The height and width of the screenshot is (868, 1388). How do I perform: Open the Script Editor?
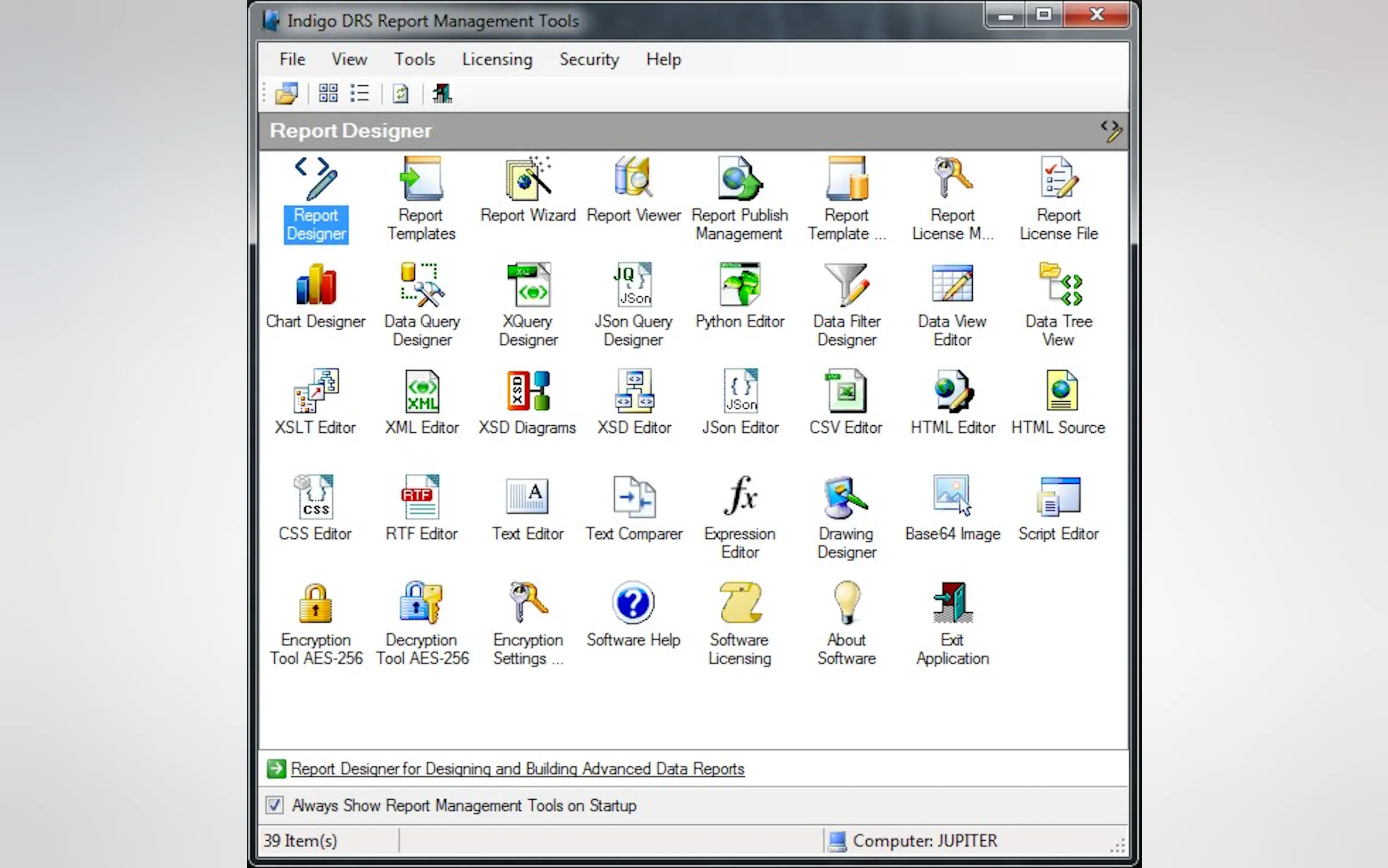pos(1058,509)
